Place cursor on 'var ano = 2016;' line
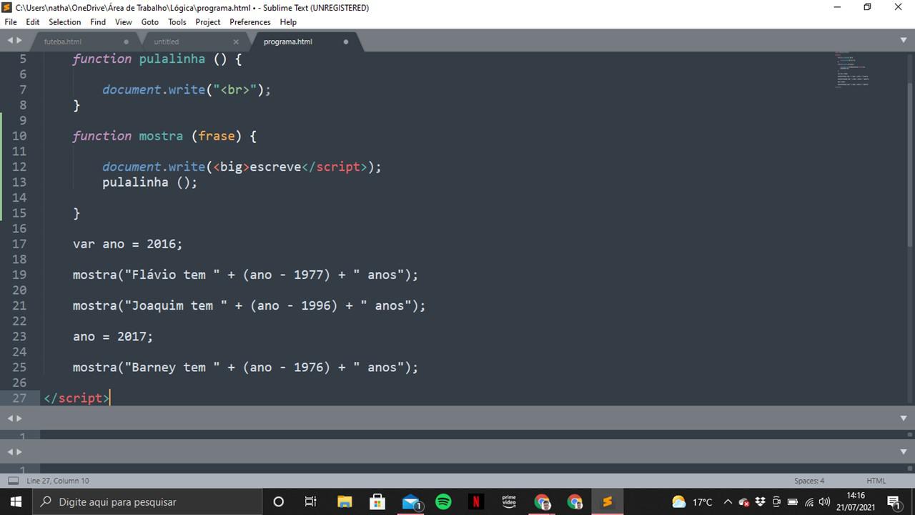915x515 pixels. coord(128,244)
